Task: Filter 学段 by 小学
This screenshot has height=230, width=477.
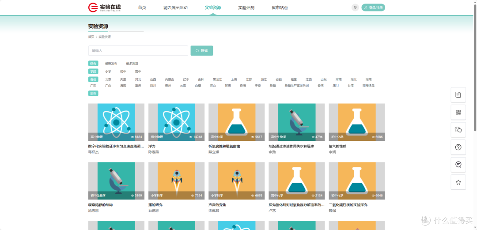Action: (x=108, y=72)
